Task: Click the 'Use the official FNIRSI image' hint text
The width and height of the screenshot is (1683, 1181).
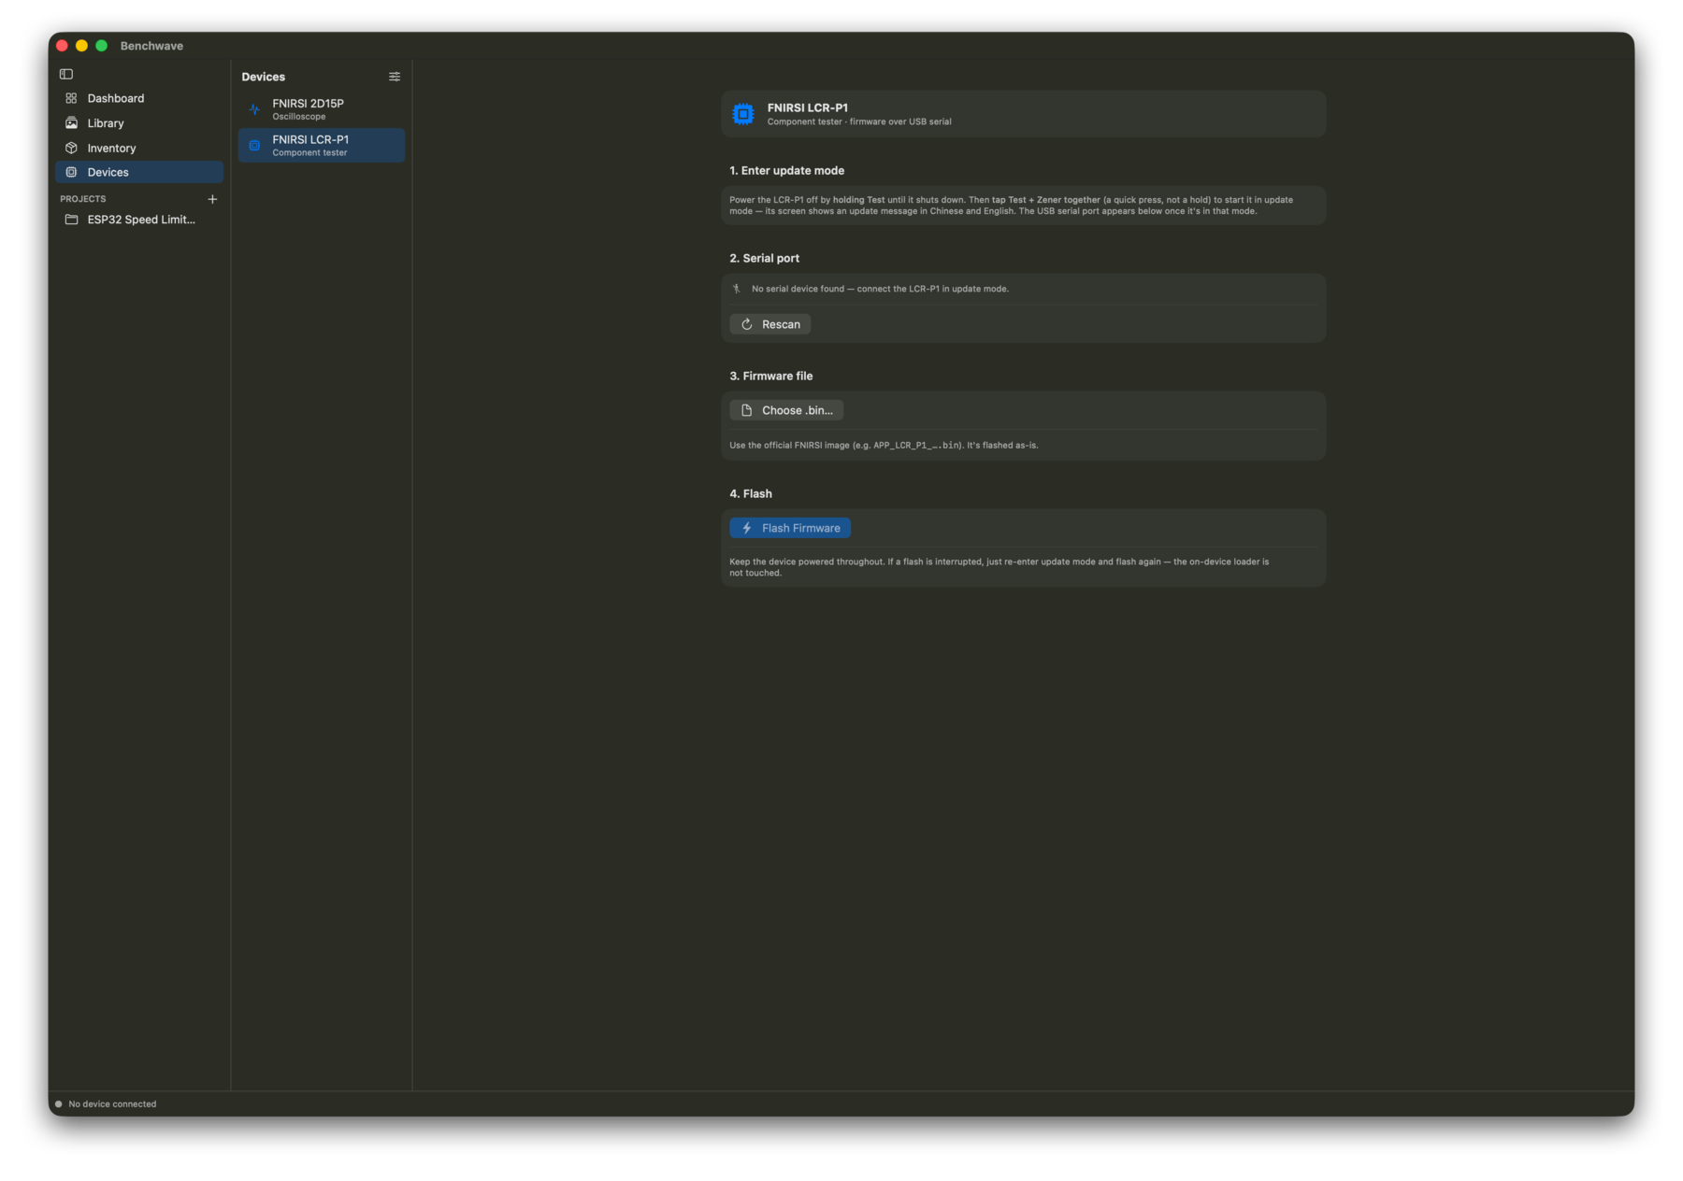Action: tap(884, 445)
